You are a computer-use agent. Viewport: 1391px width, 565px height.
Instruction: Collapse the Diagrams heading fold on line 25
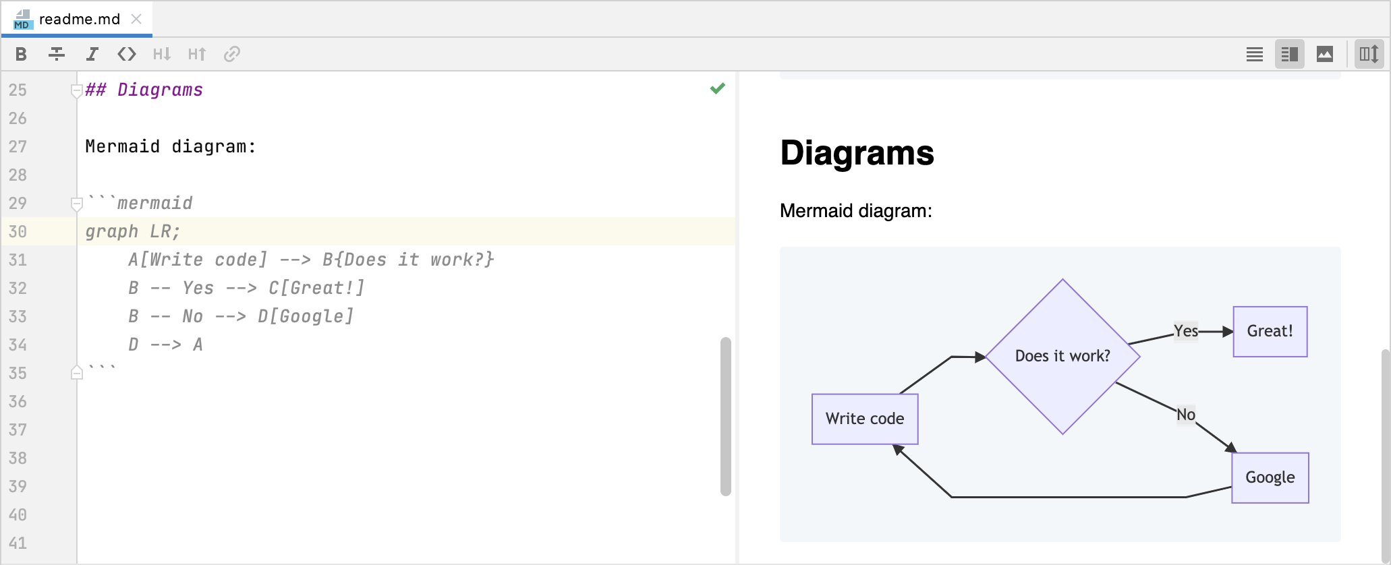click(x=77, y=90)
